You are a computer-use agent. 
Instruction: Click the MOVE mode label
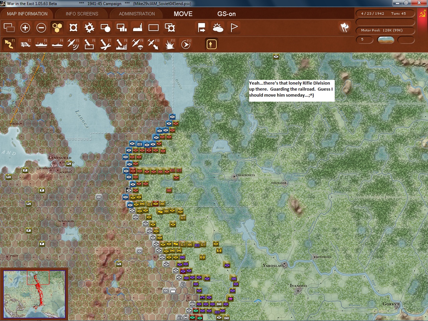(x=183, y=14)
